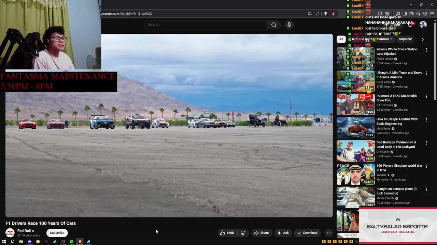
Task: Open the octopus piano video thumbnail
Action: point(355,197)
